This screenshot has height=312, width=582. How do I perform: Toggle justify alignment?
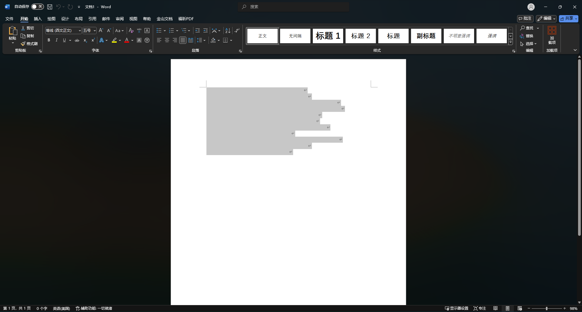coord(183,40)
